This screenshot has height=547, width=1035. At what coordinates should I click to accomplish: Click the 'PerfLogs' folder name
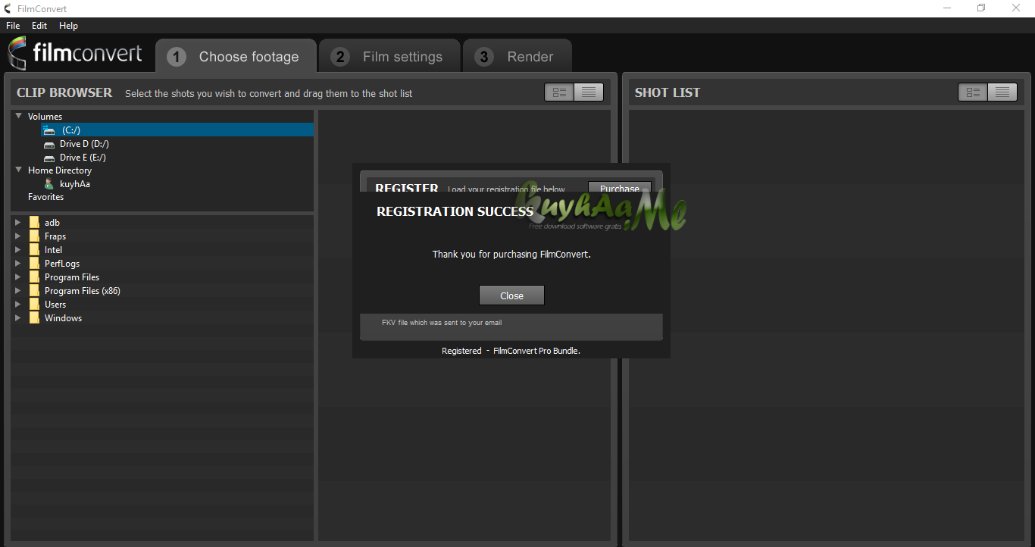62,264
